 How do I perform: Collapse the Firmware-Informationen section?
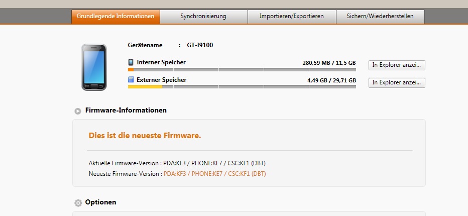pyautogui.click(x=126, y=110)
